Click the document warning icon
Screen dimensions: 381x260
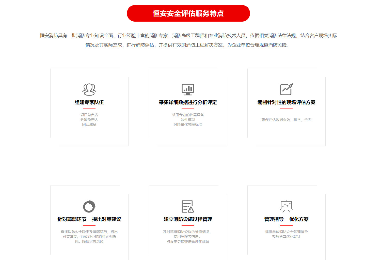(x=188, y=206)
